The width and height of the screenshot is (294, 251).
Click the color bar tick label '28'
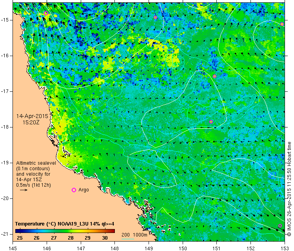click(x=71, y=238)
